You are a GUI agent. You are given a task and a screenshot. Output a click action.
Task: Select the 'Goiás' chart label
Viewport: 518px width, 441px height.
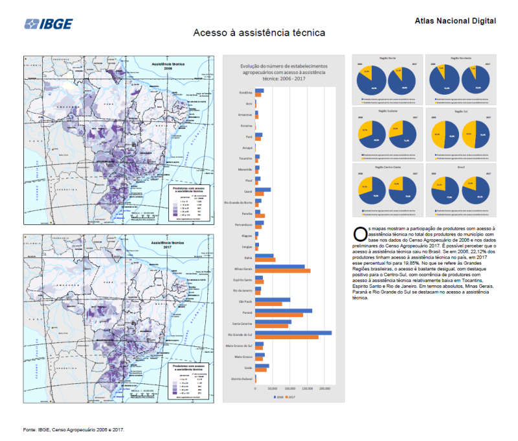click(x=249, y=368)
